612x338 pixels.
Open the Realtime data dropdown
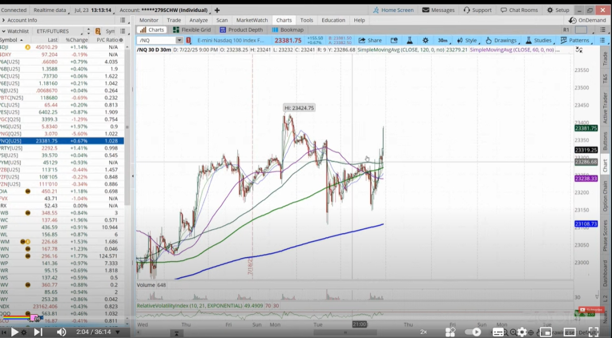coord(51,10)
